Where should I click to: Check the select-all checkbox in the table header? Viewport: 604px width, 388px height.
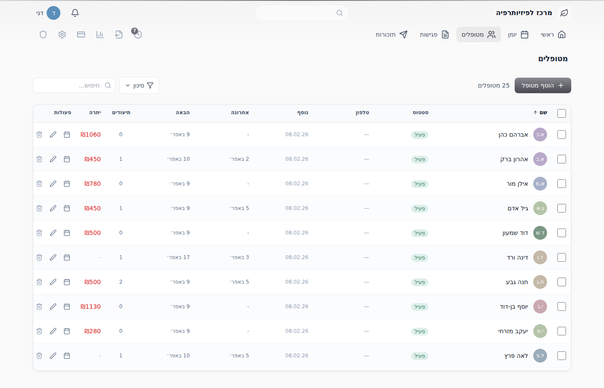pos(562,113)
